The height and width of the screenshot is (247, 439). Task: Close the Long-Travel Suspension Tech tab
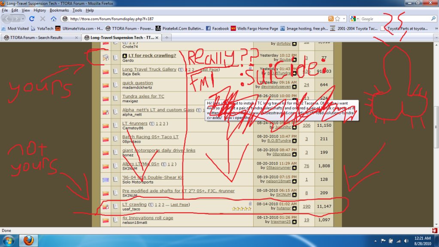pyautogui.click(x=157, y=37)
